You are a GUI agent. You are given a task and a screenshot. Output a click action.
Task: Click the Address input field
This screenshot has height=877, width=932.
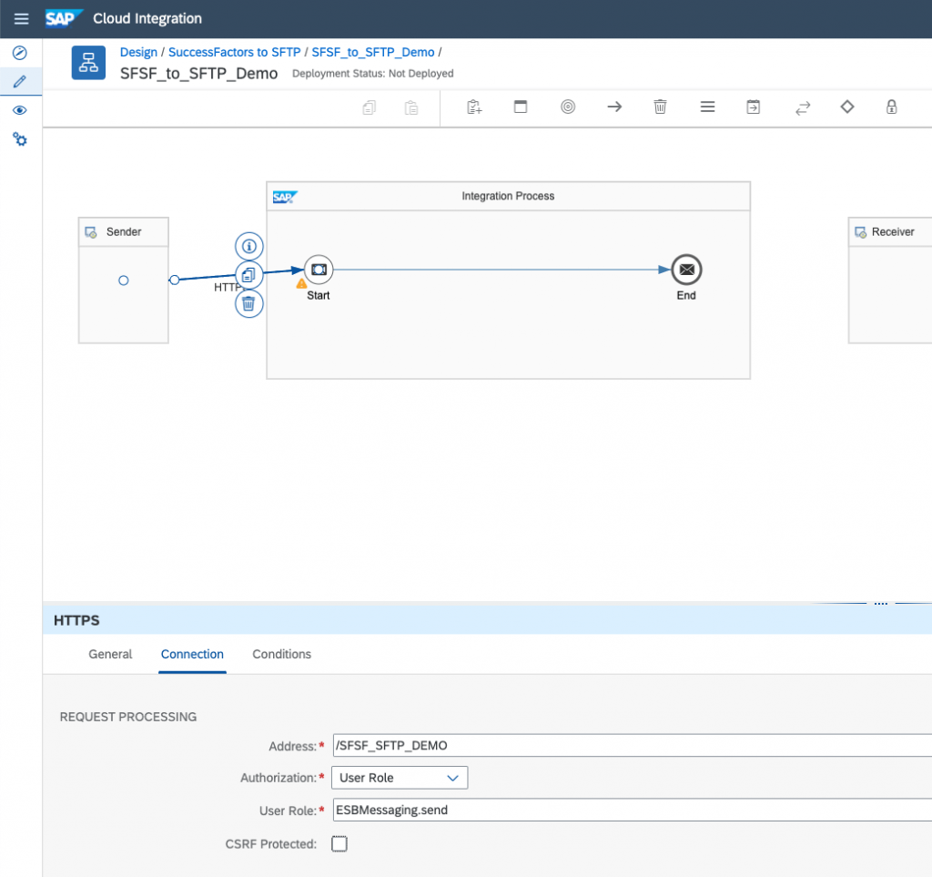632,745
